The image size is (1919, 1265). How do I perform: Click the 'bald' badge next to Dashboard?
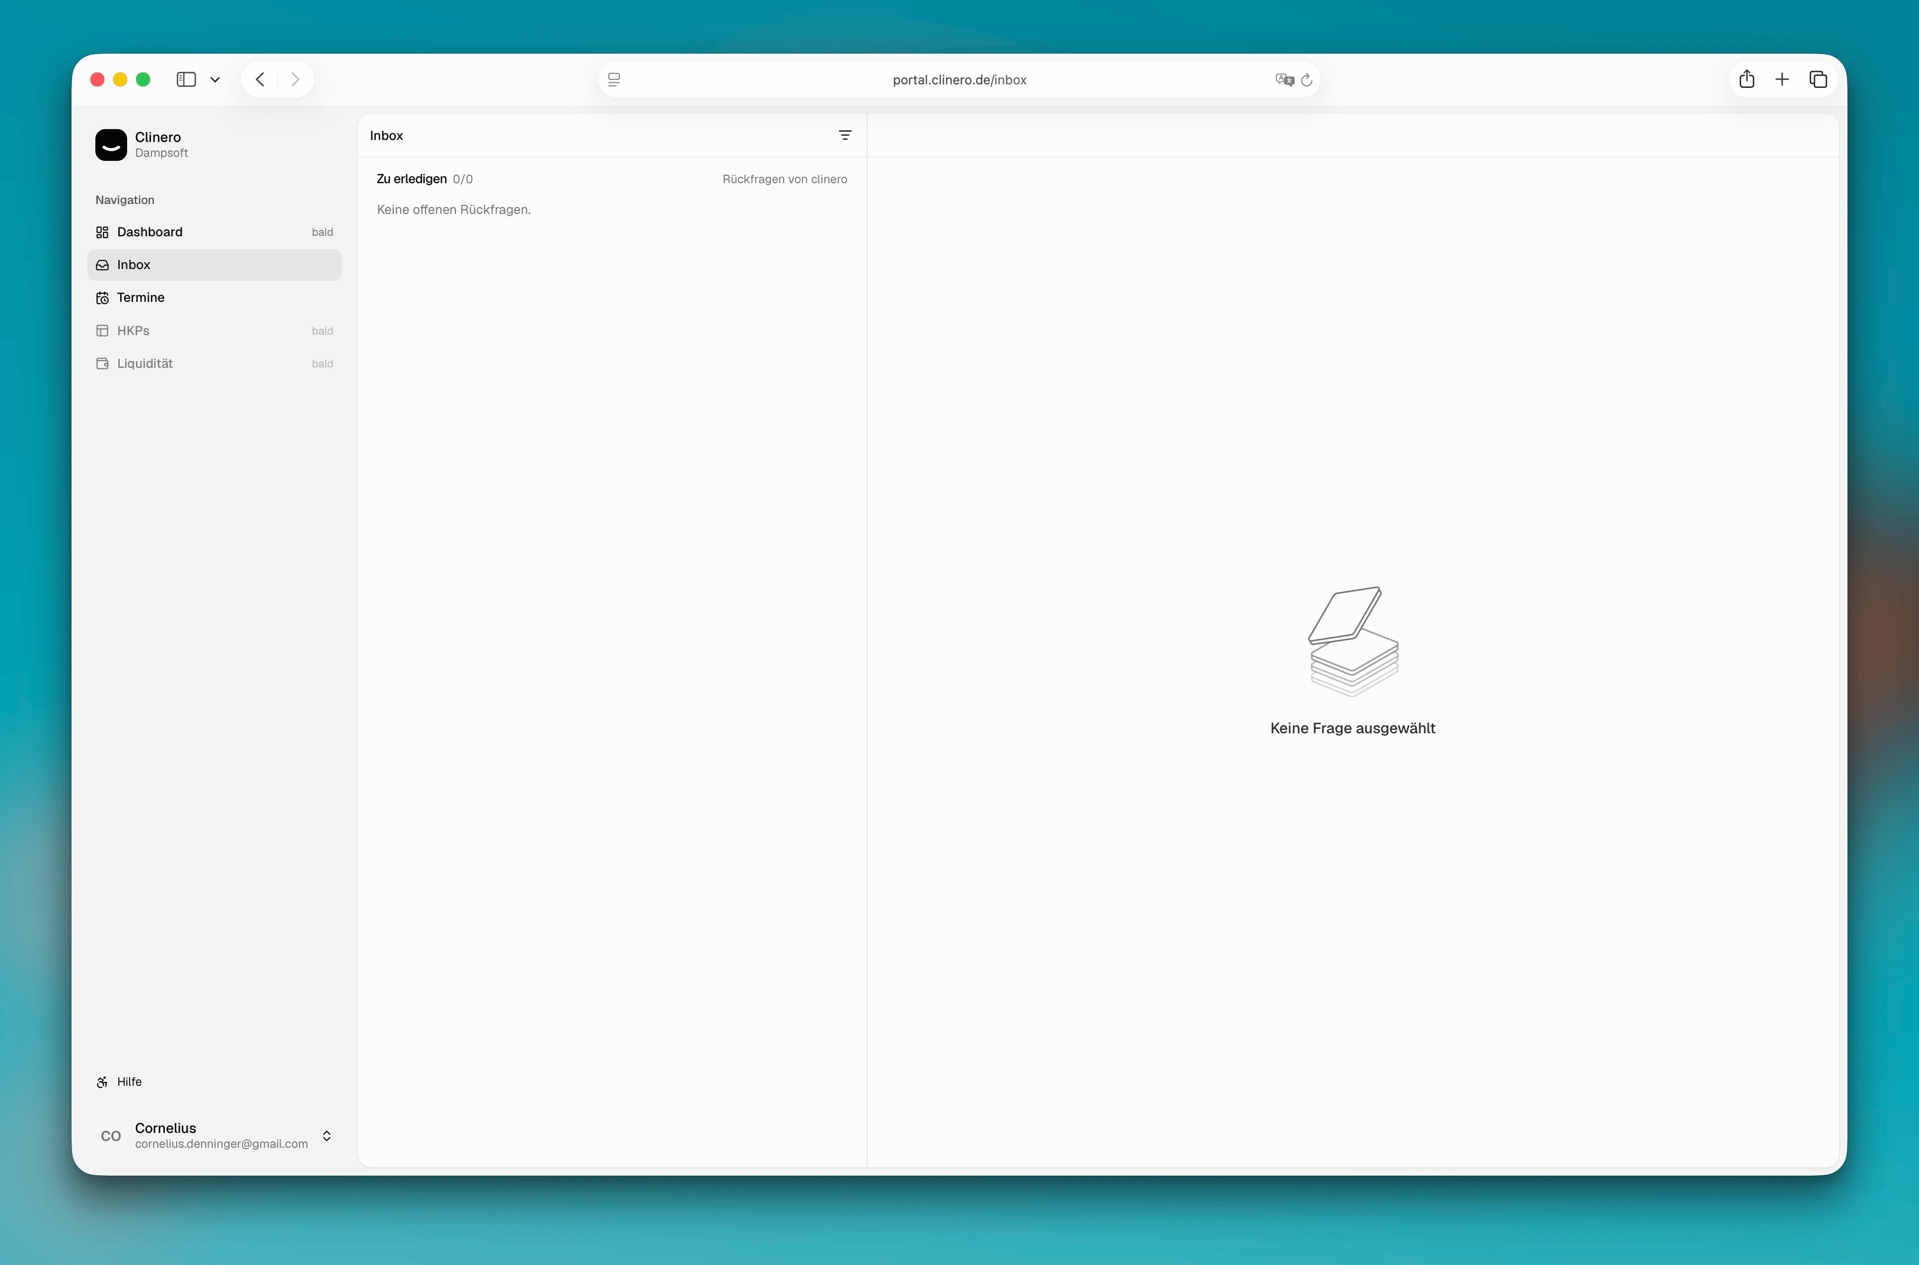322,232
